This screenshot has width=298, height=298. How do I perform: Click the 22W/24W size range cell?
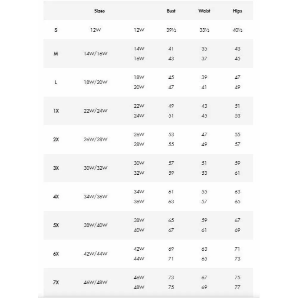tap(95, 111)
